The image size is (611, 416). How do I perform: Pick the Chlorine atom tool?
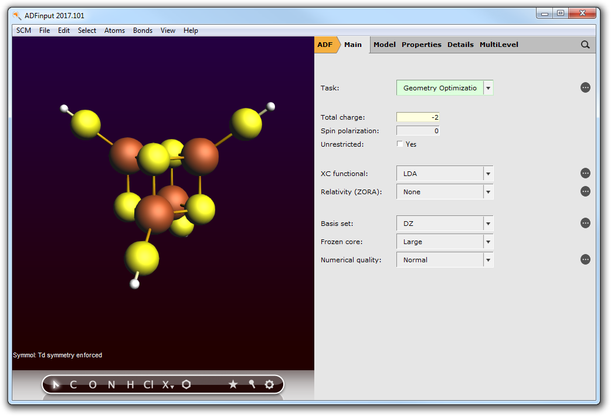click(148, 385)
